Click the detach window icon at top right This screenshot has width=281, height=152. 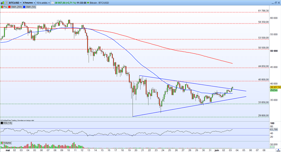(276, 3)
